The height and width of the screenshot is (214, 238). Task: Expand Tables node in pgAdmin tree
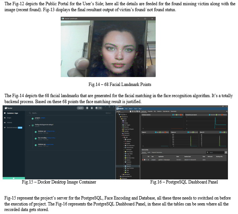124,166
